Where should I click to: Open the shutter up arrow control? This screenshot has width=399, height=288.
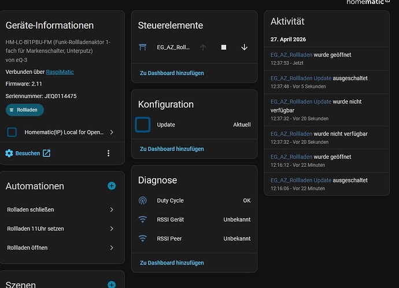(203, 47)
